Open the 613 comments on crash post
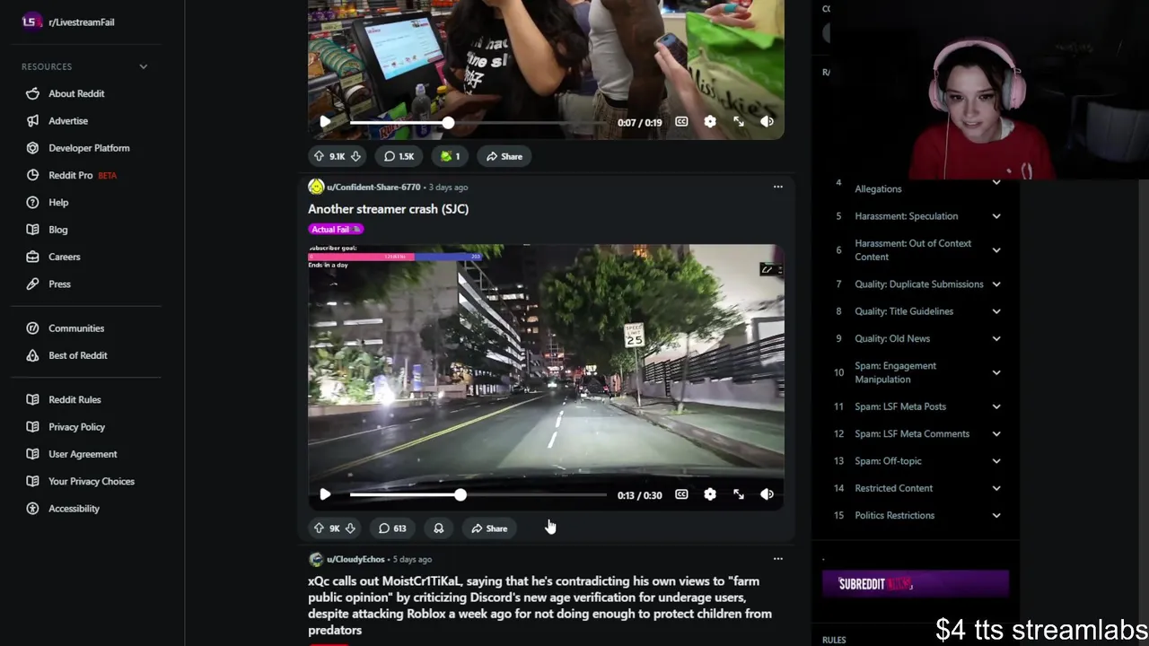 [x=392, y=528]
